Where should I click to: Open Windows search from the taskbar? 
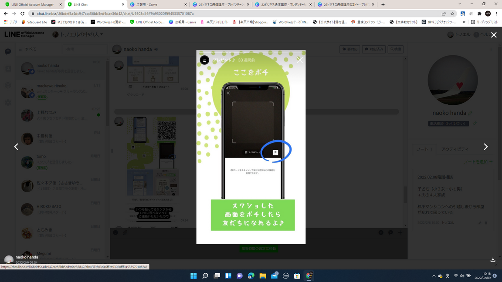coord(205,276)
